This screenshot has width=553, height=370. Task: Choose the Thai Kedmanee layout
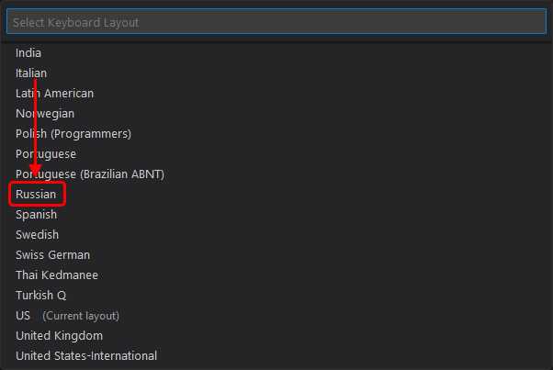57,275
